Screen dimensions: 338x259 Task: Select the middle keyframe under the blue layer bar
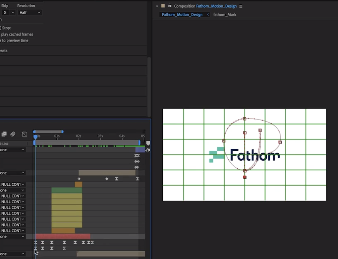pyautogui.click(x=137, y=161)
